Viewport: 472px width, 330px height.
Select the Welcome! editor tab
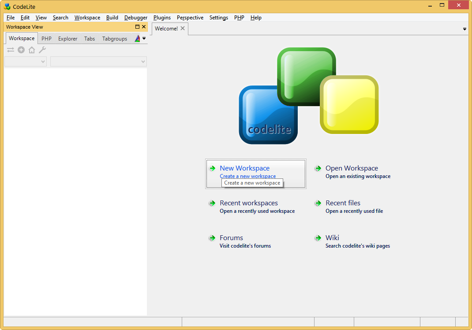tap(166, 29)
